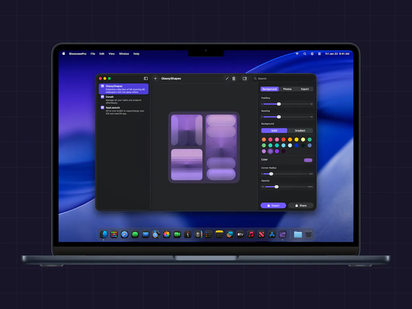
Task: Switch background to Gradient
Action: point(300,130)
